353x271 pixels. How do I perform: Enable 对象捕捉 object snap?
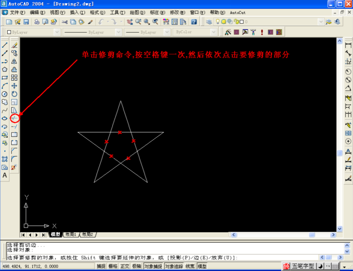click(153, 266)
